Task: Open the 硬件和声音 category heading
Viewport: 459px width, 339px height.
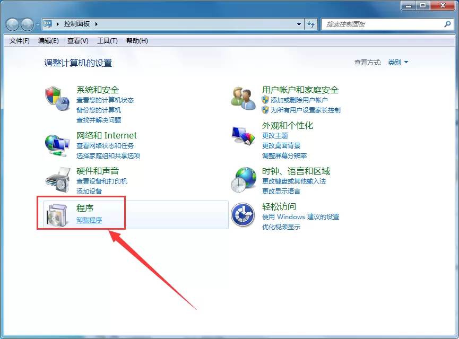Action: click(x=98, y=171)
